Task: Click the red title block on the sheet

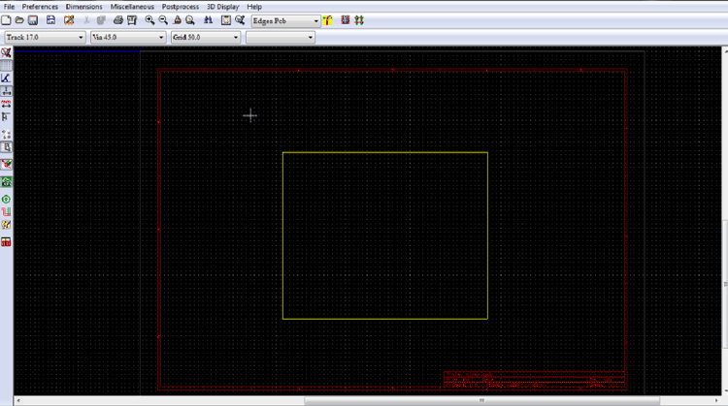Action: pos(534,380)
